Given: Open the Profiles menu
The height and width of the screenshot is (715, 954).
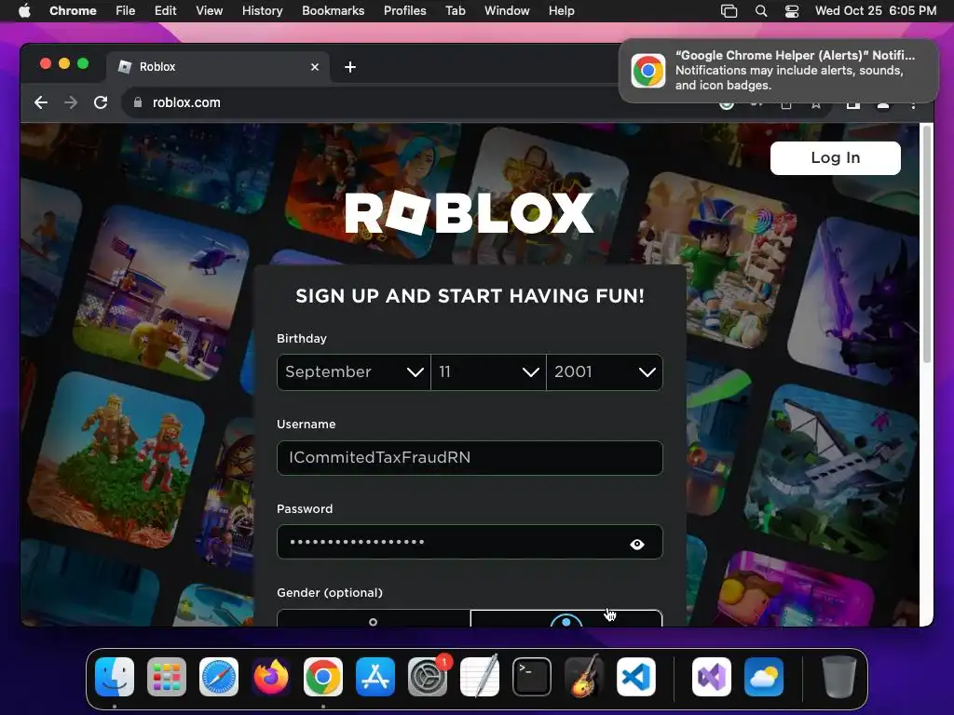Looking at the screenshot, I should pyautogui.click(x=404, y=11).
